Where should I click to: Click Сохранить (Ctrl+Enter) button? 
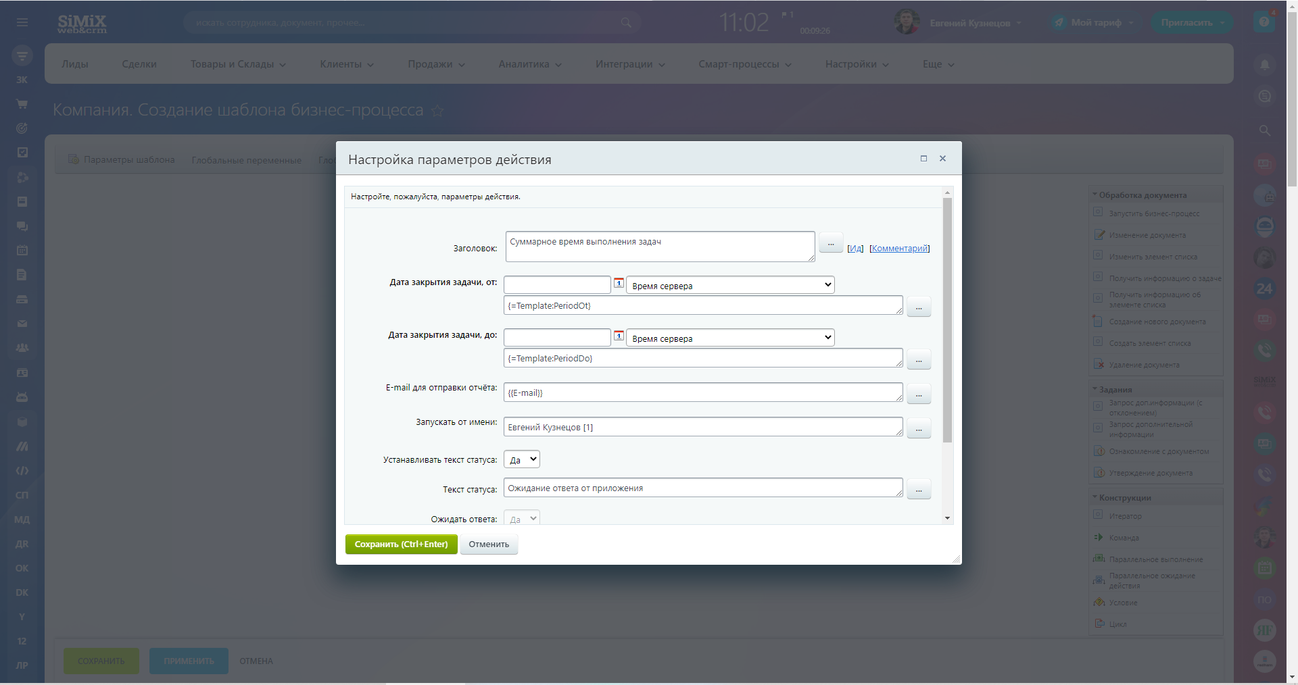point(401,544)
